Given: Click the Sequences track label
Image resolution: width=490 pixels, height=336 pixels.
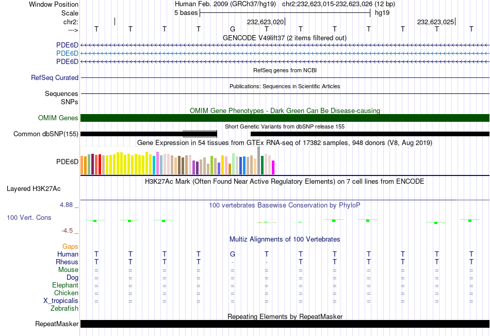Looking at the screenshot, I should point(61,93).
